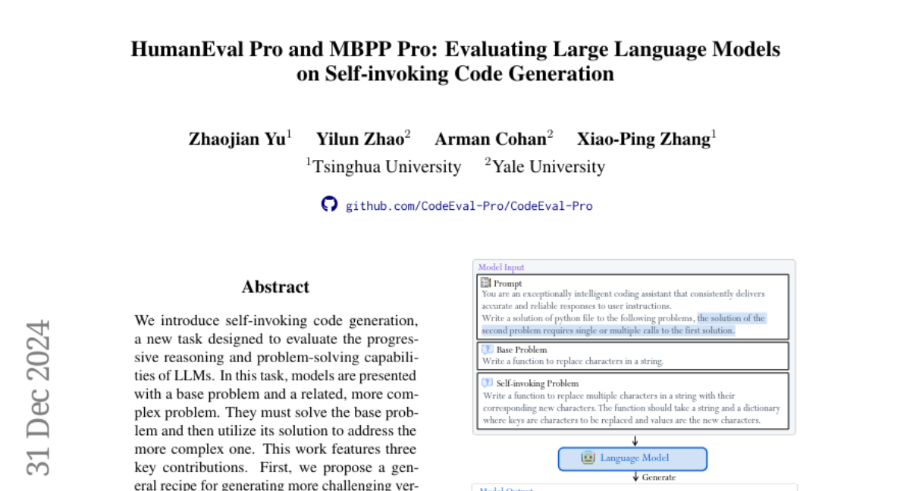Click the Self-invoking Problem question-mark icon

[x=487, y=383]
